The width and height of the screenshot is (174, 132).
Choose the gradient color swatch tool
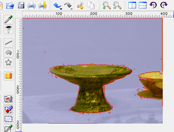(x=8, y=76)
